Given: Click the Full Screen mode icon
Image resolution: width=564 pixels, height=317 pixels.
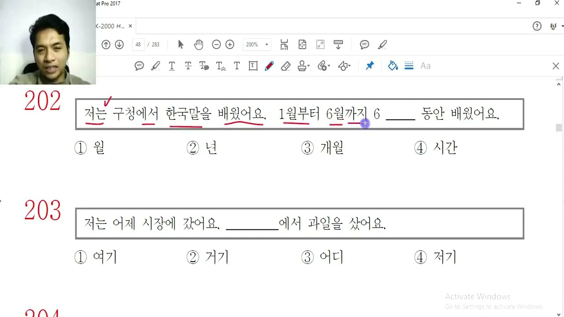Looking at the screenshot, I should [x=320, y=44].
